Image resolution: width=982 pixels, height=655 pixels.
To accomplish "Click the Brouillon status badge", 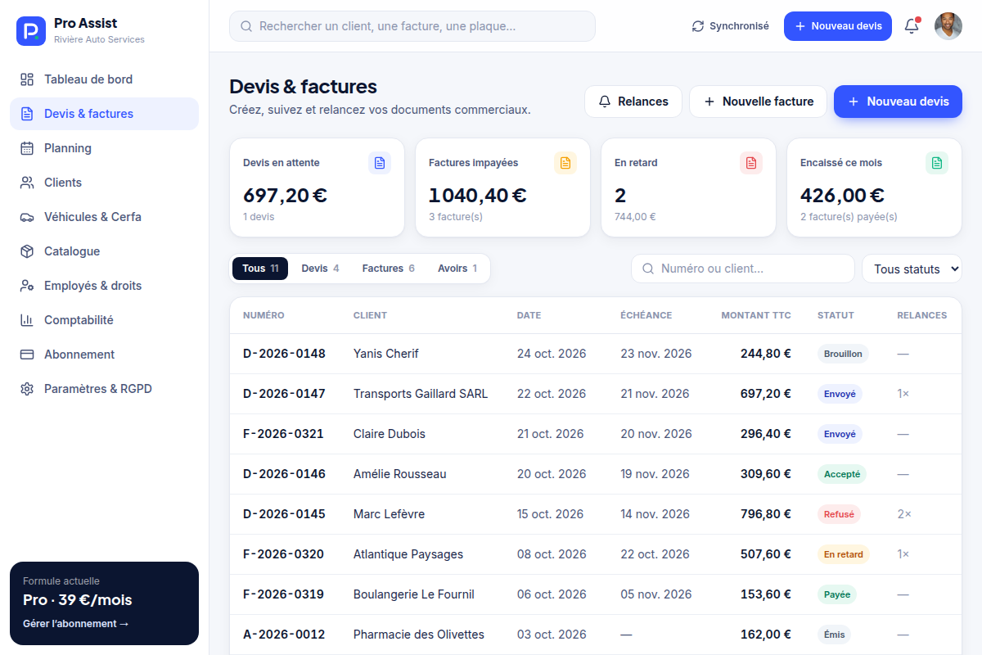I will click(x=843, y=354).
